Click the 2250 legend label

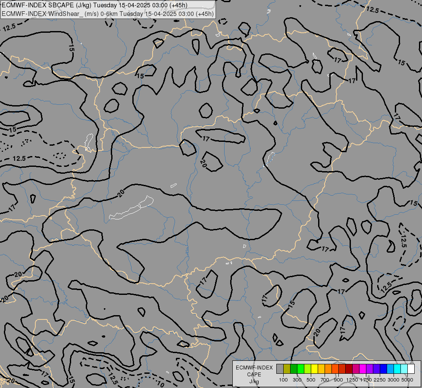(x=380, y=380)
